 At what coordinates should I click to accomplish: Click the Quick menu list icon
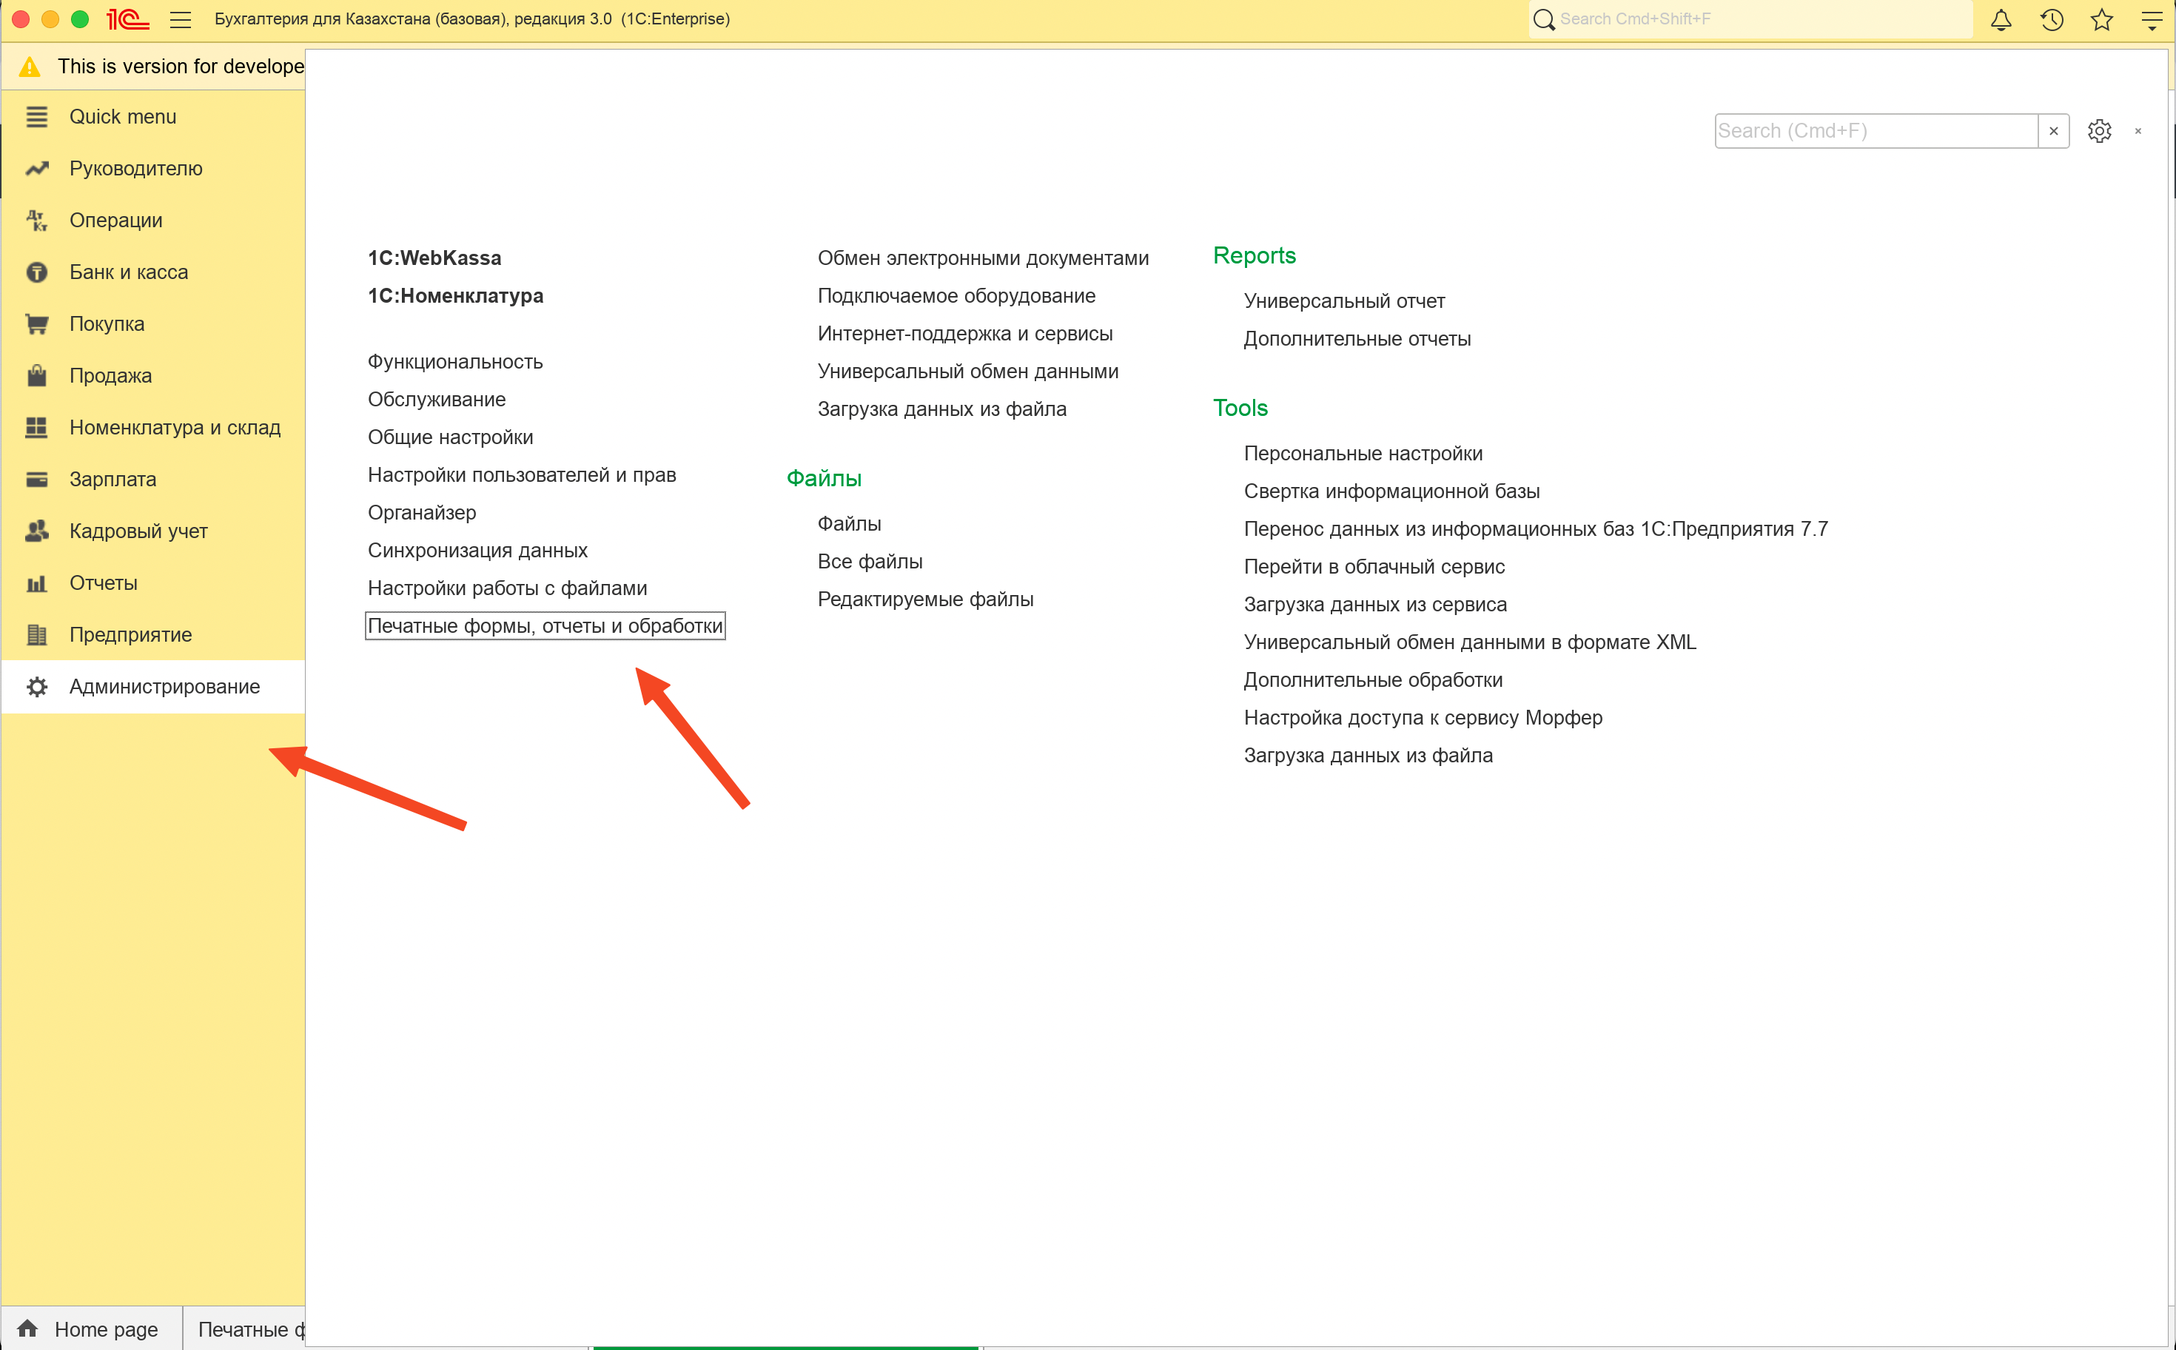pos(36,117)
